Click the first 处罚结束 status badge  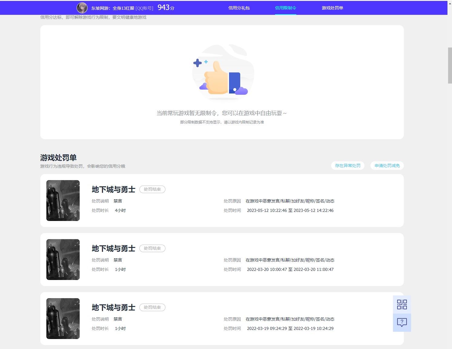pos(152,189)
